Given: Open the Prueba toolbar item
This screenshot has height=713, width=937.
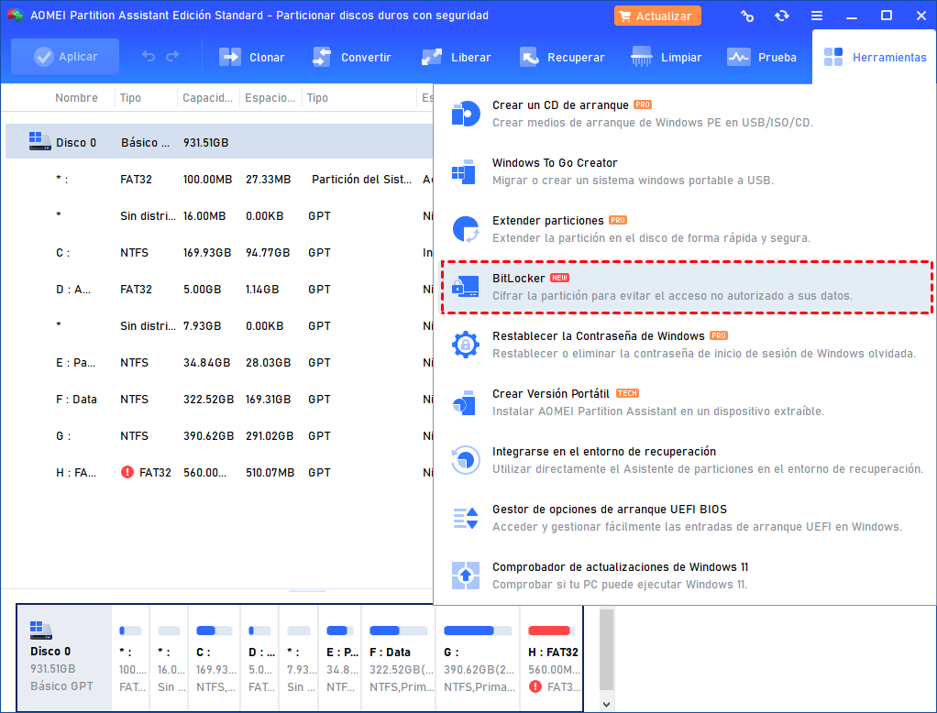Looking at the screenshot, I should point(762,58).
